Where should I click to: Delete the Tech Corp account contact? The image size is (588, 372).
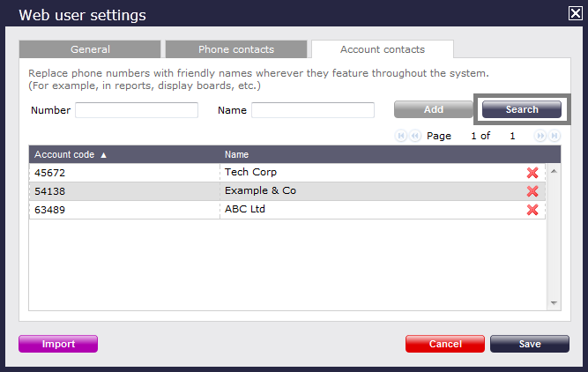[x=532, y=173]
